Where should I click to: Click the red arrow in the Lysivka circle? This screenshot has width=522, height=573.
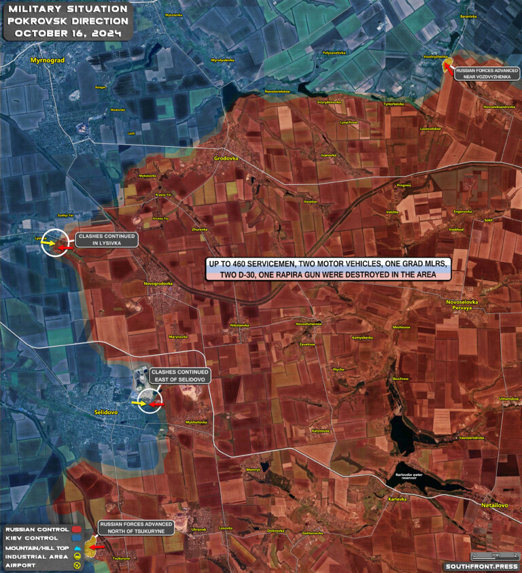62,248
